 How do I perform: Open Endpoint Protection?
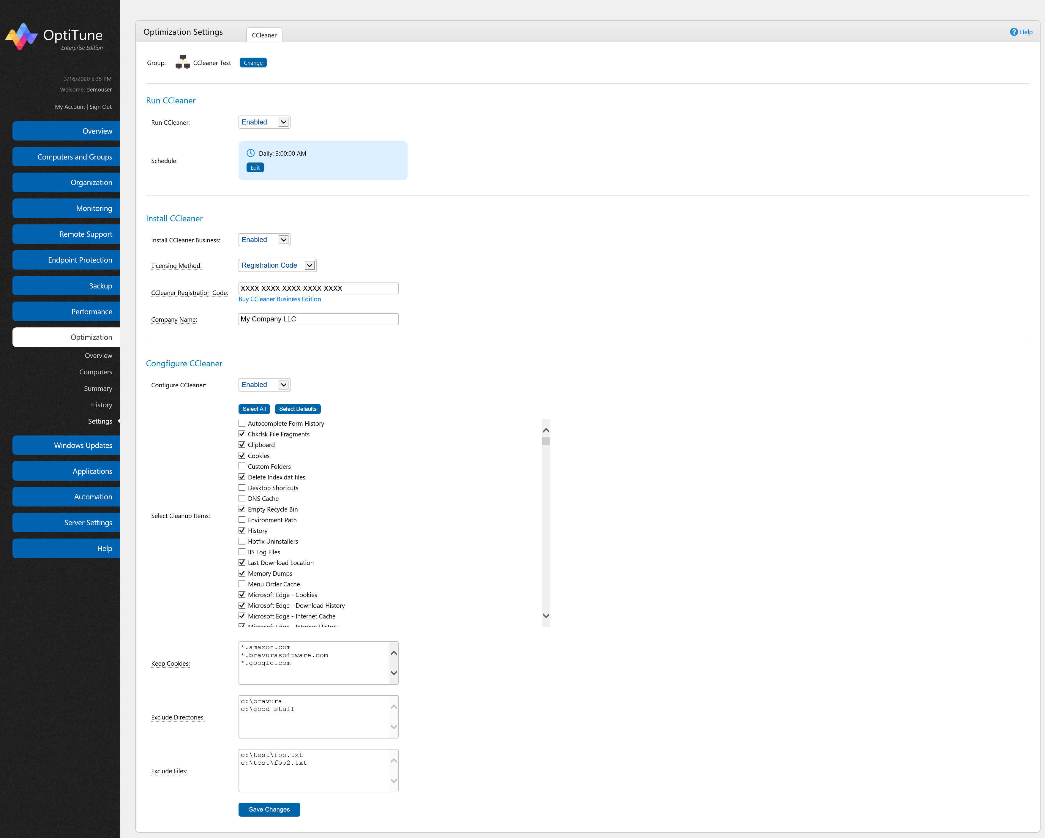67,260
